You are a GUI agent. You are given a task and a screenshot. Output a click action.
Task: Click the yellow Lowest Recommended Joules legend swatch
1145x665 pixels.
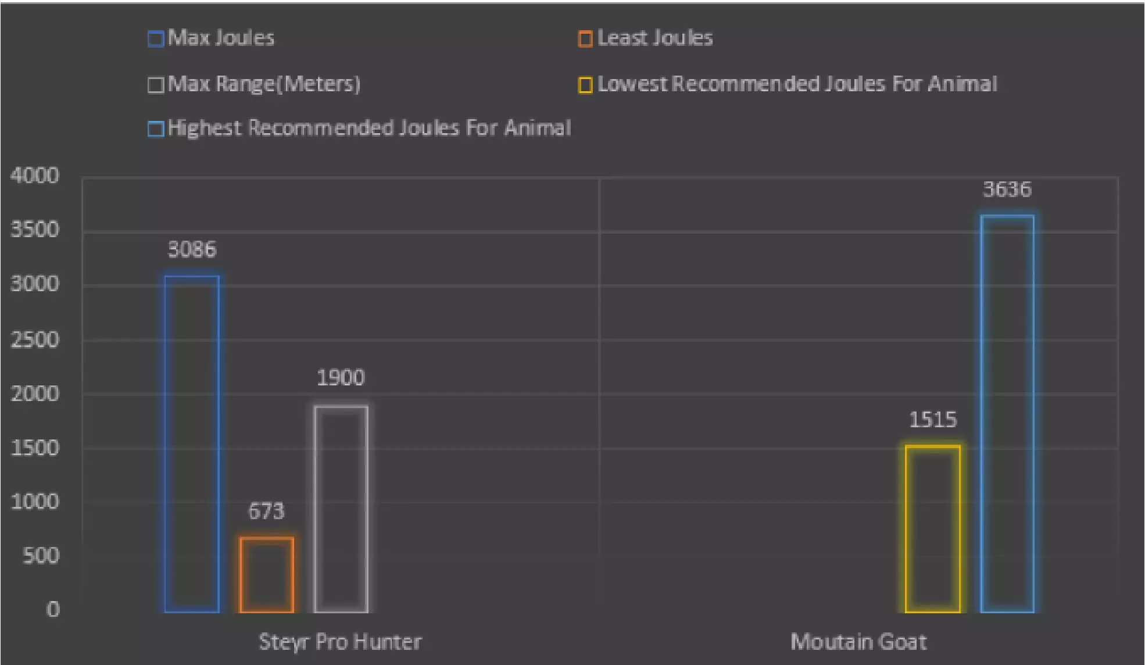point(585,85)
